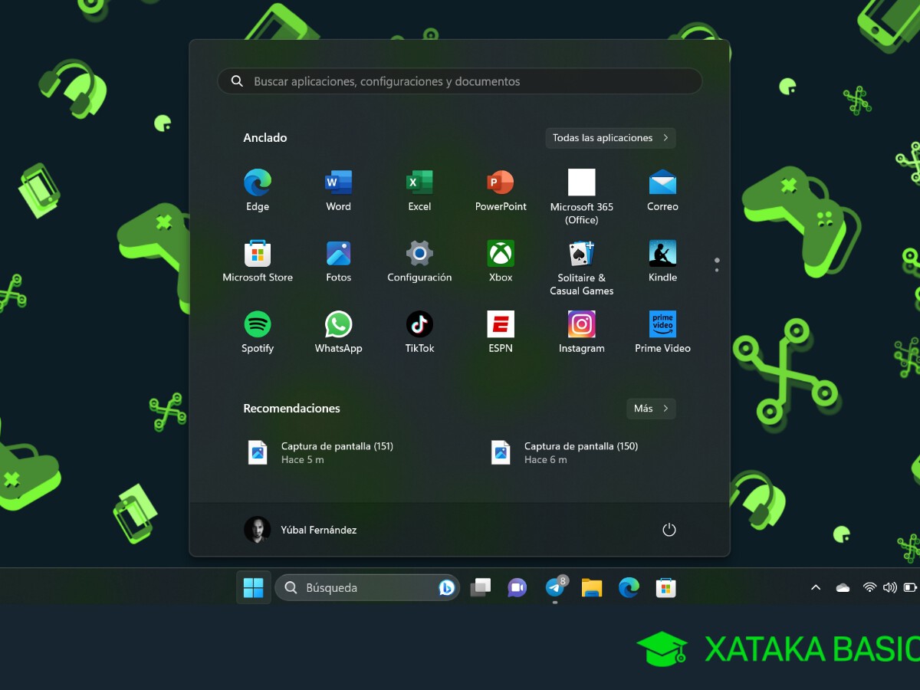Launch the ESPN app

(501, 325)
